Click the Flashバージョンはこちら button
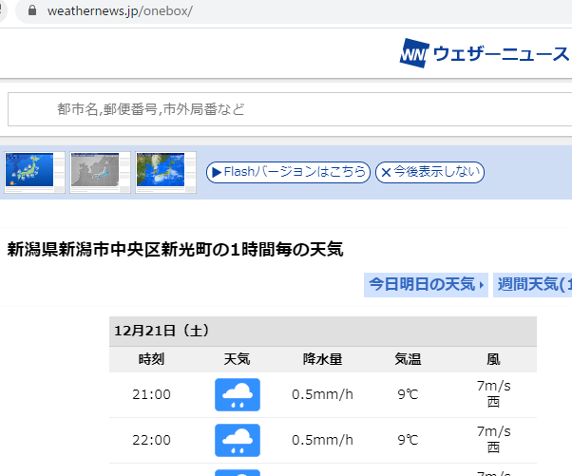 pyautogui.click(x=288, y=172)
